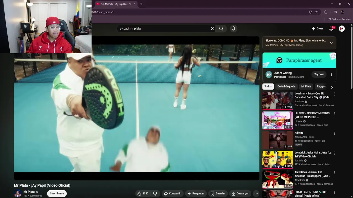The image size is (353, 198).
Task: Open Todos los favoritos bookmarks folder
Action: 339,19
